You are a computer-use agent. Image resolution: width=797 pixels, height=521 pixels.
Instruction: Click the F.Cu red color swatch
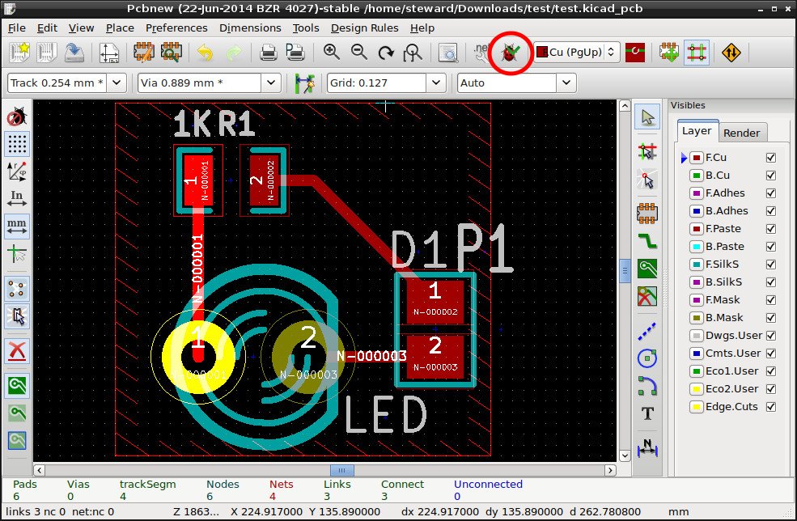point(696,158)
